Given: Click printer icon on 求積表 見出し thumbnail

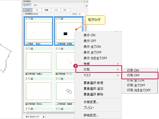Looking at the screenshot, I should click(31, 19).
